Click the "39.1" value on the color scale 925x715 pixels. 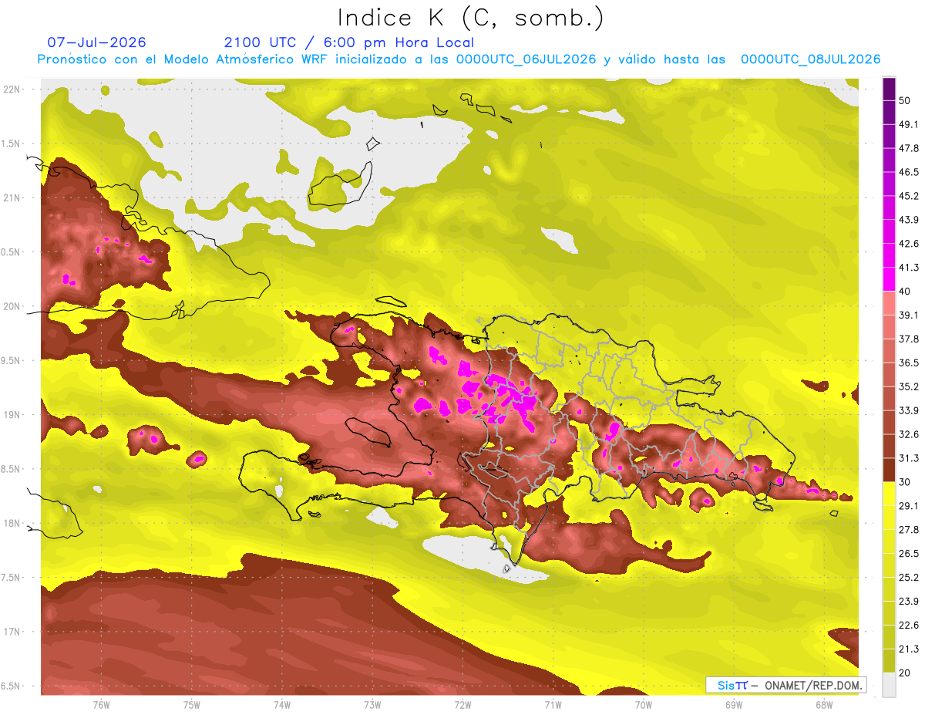[909, 315]
